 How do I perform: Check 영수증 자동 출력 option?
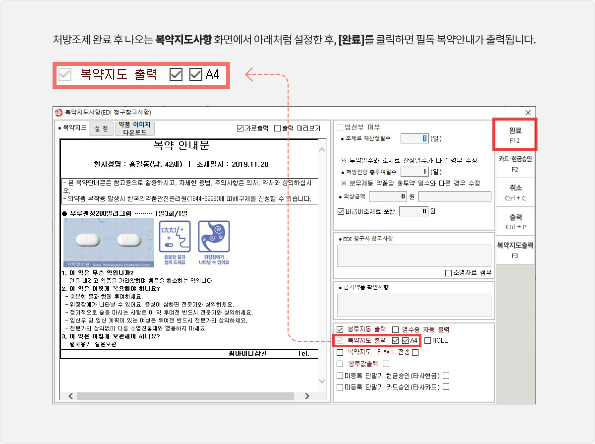coord(396,329)
